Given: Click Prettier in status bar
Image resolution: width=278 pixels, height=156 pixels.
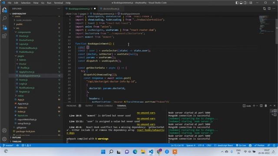Looking at the screenshot, I should pos(259,146).
